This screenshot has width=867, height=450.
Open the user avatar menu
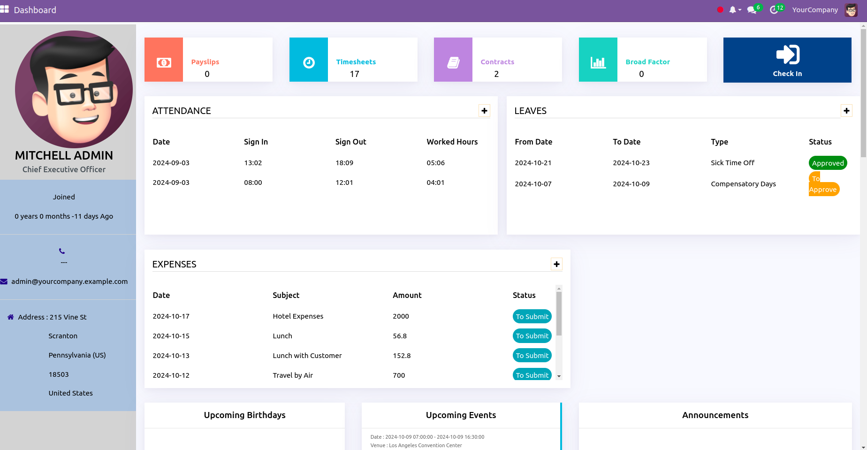[851, 10]
